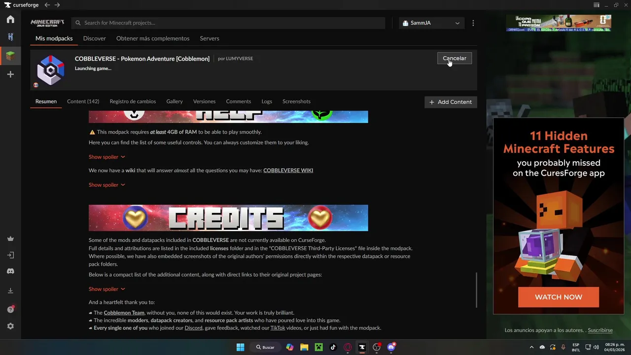The width and height of the screenshot is (631, 355).
Task: Expand first Show spoiler under controls text
Action: pyautogui.click(x=107, y=157)
